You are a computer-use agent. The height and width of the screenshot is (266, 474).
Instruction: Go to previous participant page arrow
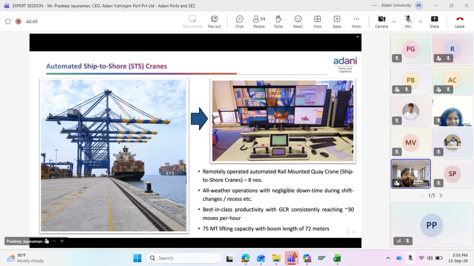pos(422,195)
